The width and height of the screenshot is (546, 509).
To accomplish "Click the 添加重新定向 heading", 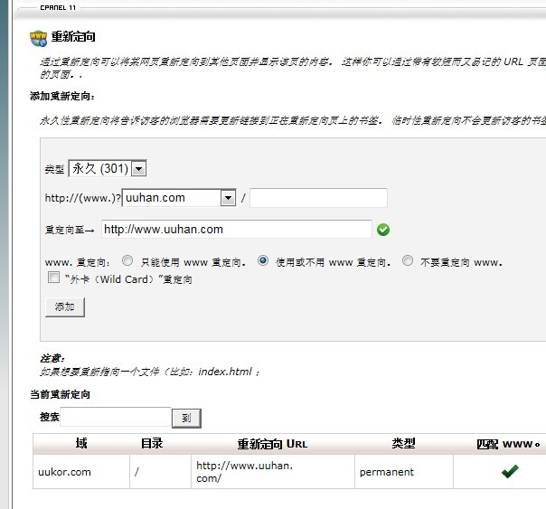I will point(62,96).
